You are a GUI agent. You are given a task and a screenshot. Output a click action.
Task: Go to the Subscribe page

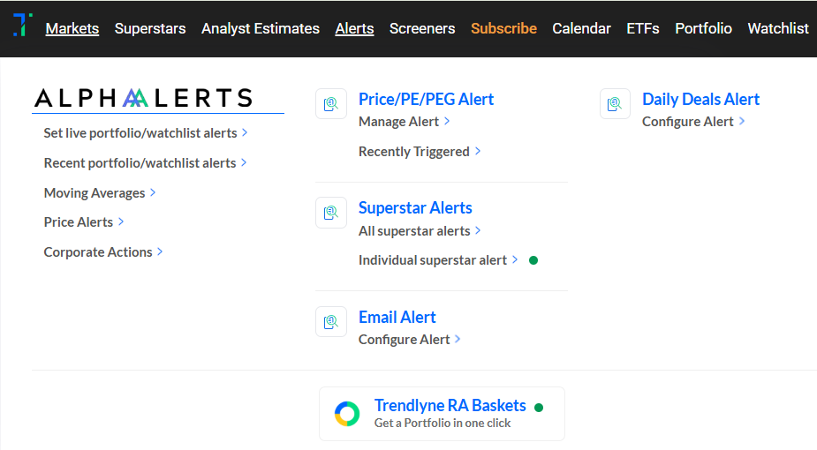[x=503, y=28]
